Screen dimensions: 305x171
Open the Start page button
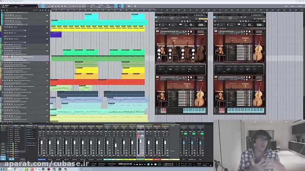coord(286,6)
